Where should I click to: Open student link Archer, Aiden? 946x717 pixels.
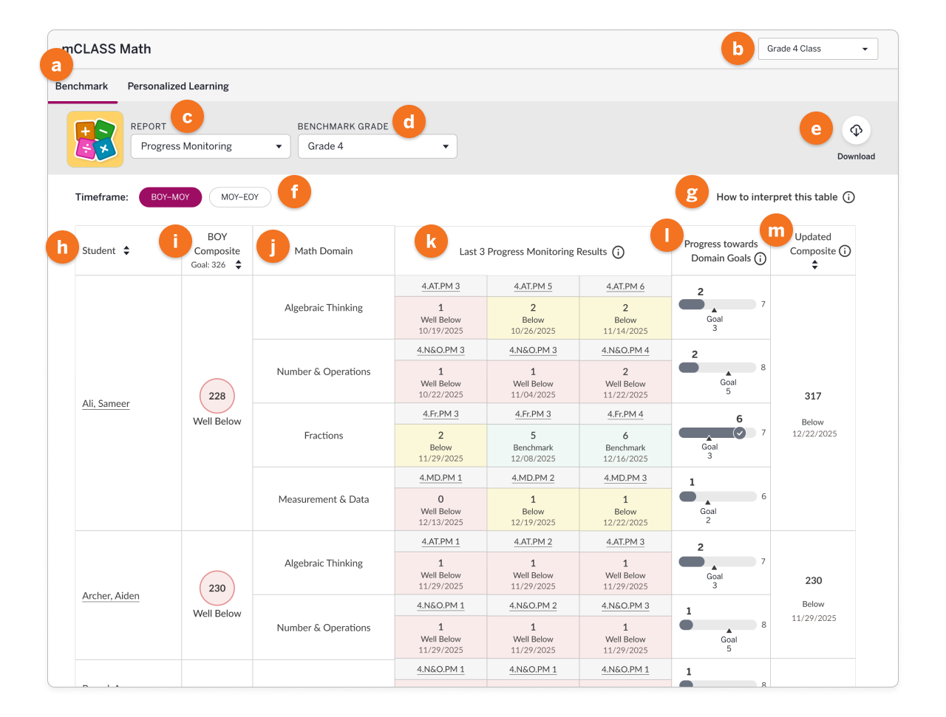tap(111, 596)
